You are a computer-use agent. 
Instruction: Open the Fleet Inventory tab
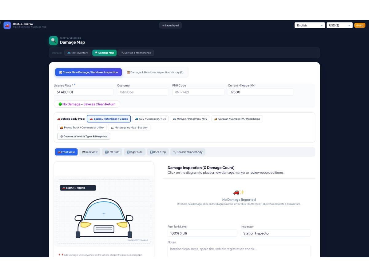point(77,53)
